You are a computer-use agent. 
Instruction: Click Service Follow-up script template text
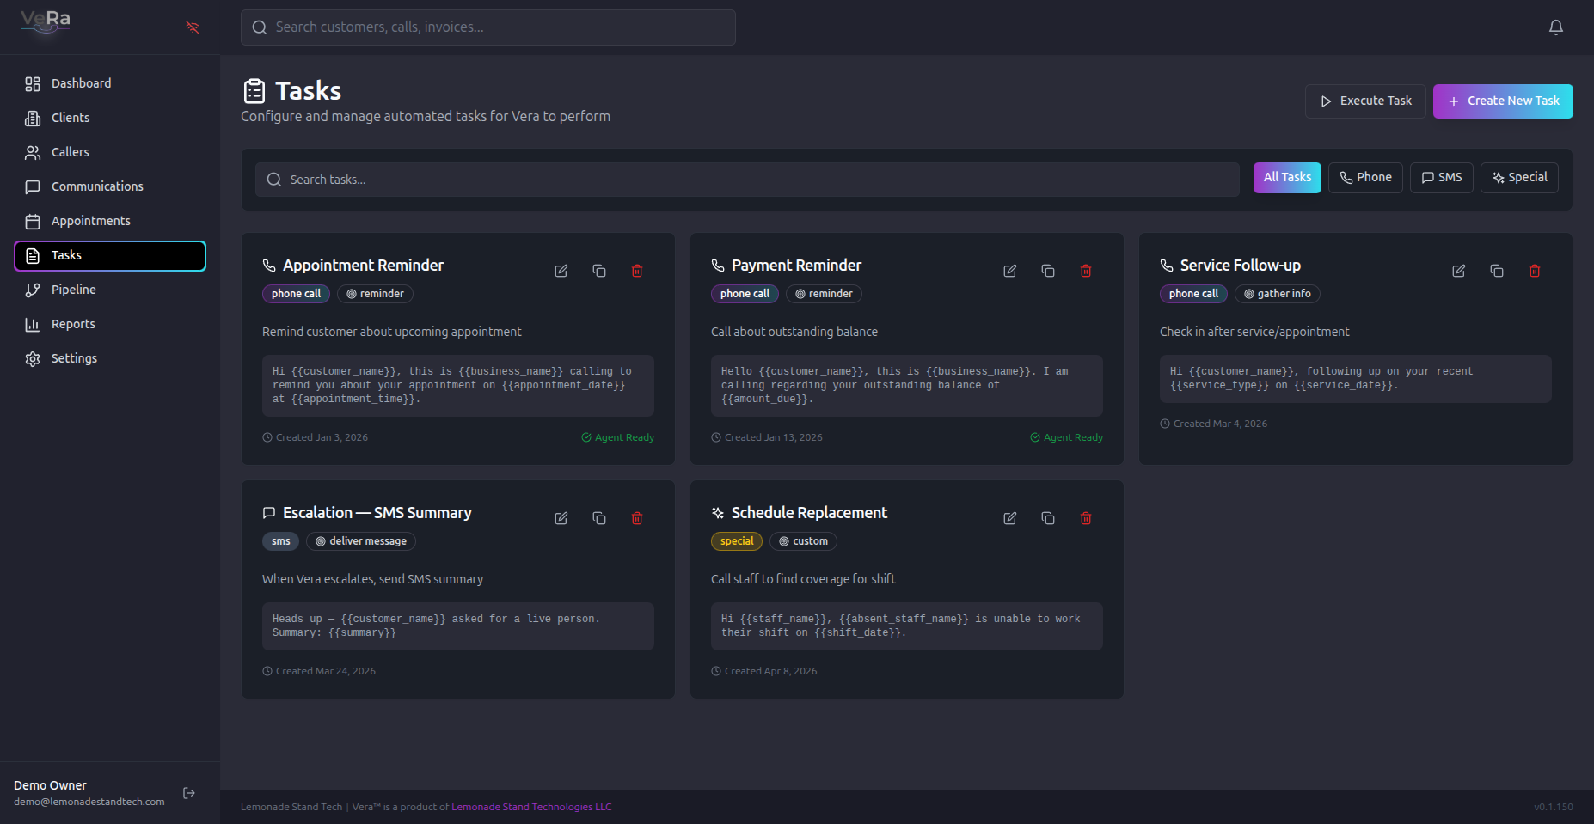[1356, 379]
